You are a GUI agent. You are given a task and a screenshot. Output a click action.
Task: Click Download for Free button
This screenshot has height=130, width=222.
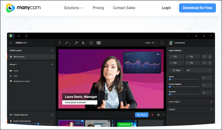197,8
